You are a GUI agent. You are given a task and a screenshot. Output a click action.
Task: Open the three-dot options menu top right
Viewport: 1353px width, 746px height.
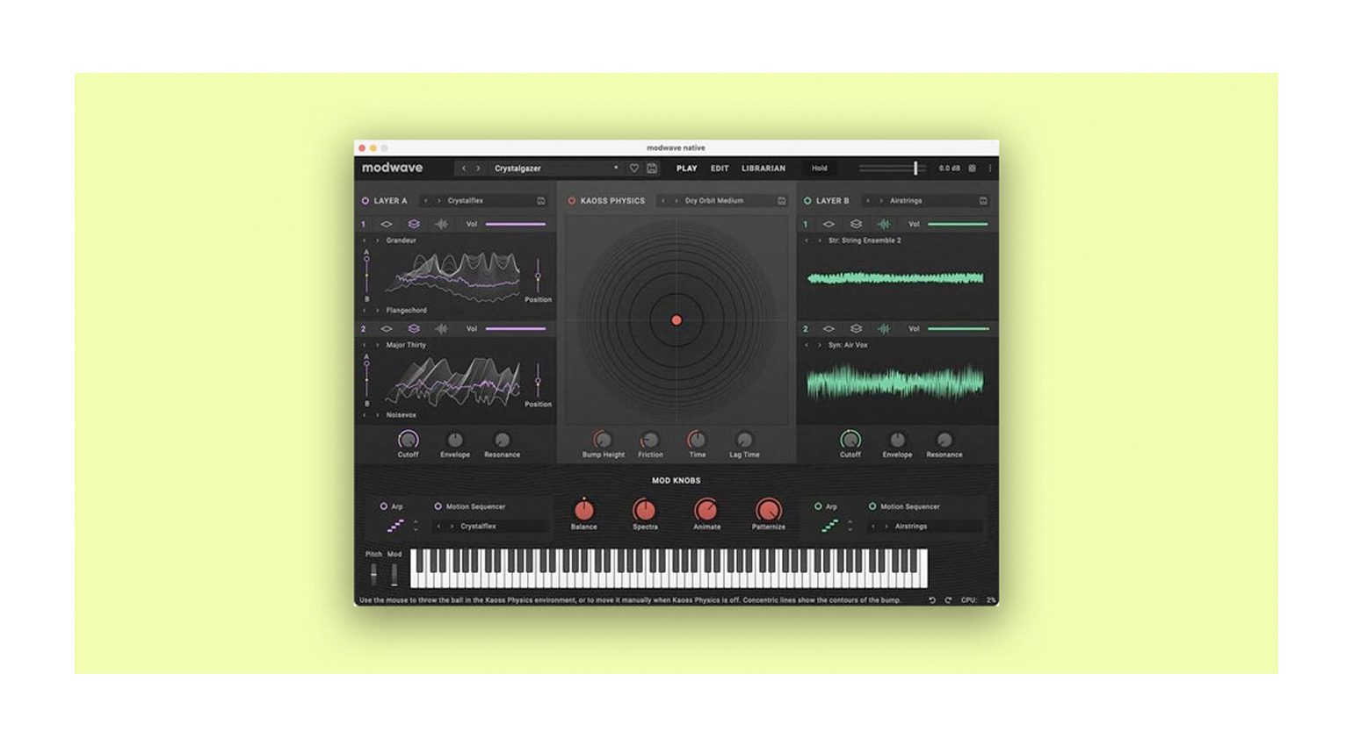[x=990, y=169]
